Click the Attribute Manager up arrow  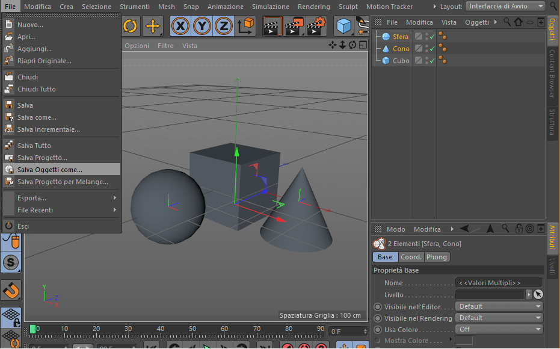[x=490, y=229]
